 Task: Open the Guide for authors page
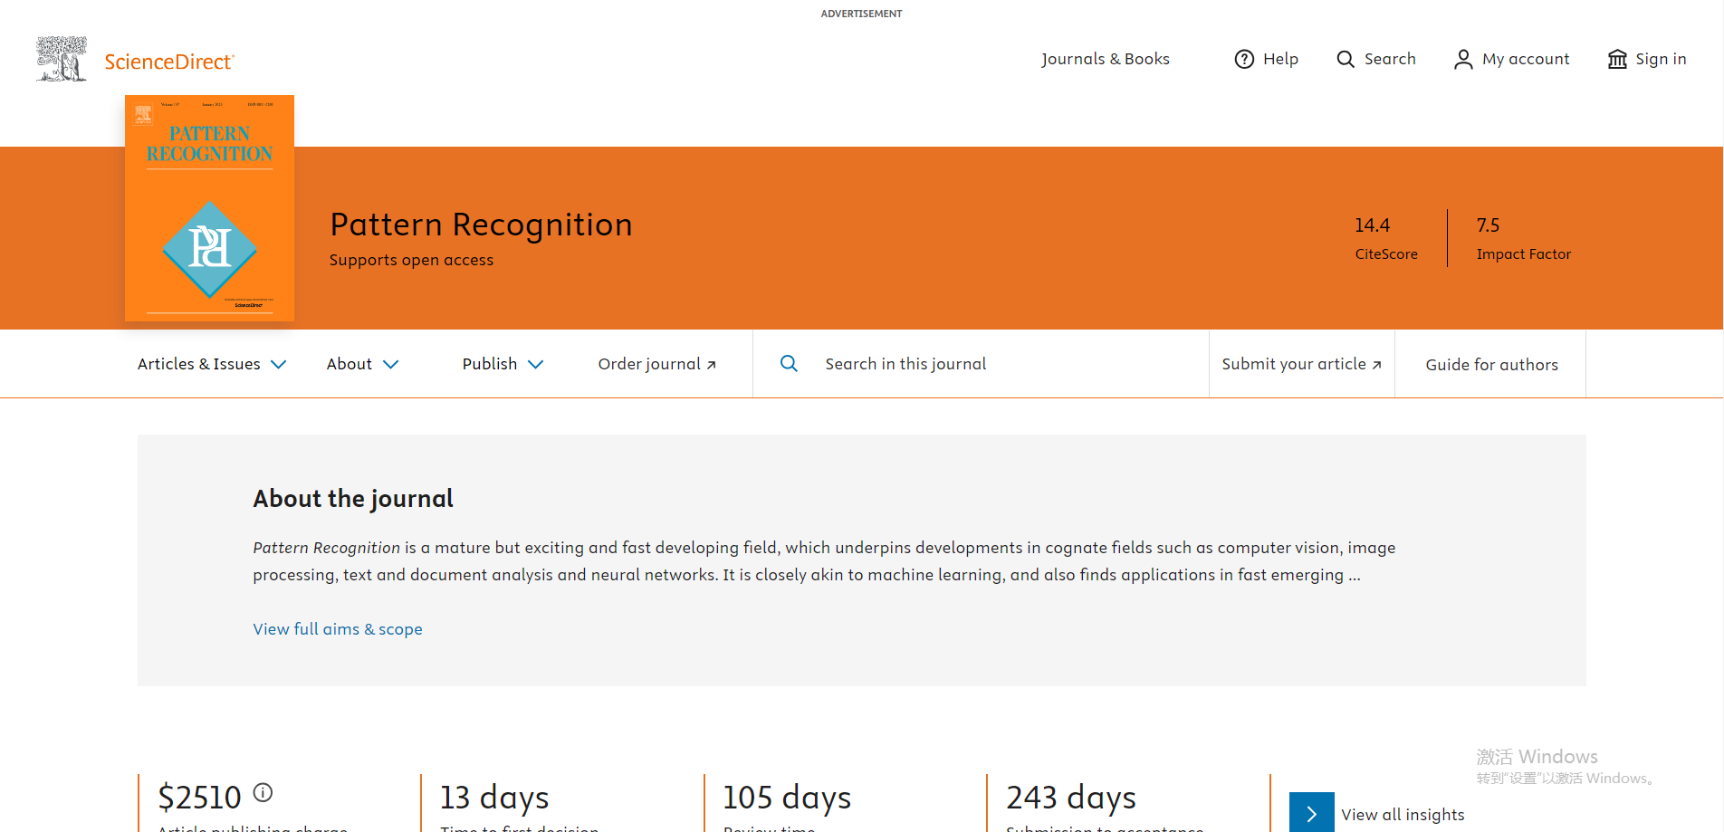coord(1491,365)
